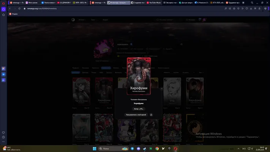Viewport: 270px width, 152px height.
Task: Go back with browser arrow
Action: [x=10, y=8]
